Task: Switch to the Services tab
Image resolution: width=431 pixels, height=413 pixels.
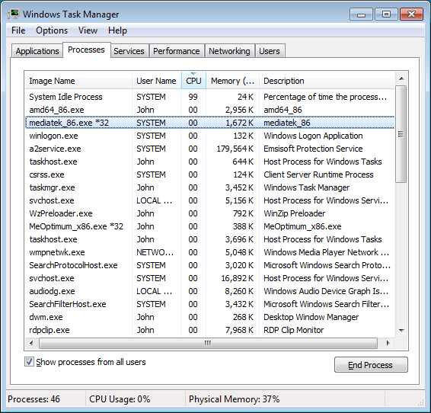Action: (x=129, y=51)
